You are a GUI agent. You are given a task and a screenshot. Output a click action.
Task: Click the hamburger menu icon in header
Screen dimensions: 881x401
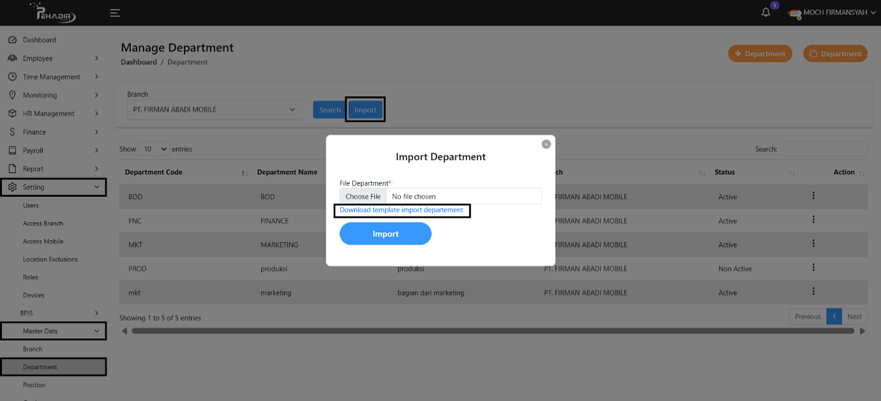coord(115,13)
